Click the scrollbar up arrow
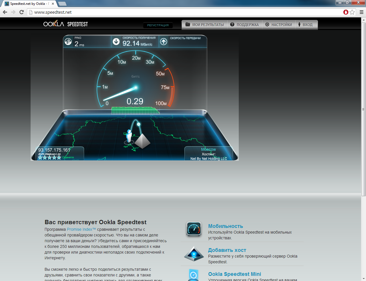 (363, 20)
